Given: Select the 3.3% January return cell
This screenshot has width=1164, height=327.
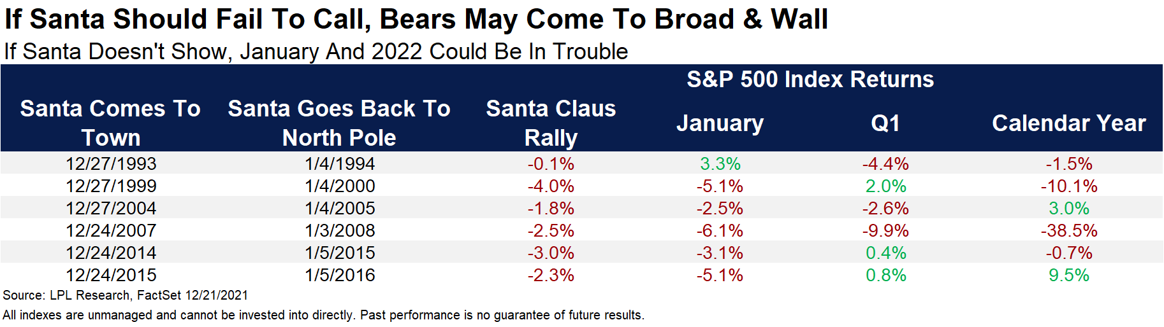Looking at the screenshot, I should click(x=720, y=163).
